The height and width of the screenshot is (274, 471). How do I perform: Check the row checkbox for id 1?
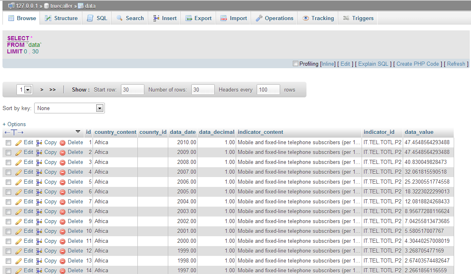(8, 143)
